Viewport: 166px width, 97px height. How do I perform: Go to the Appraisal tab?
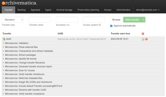pos(35,10)
